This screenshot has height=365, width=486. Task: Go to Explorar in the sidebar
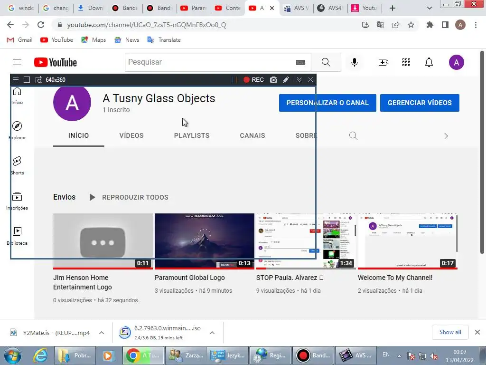tap(17, 130)
